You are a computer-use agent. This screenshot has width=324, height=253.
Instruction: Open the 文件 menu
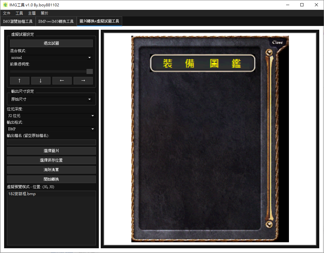point(7,13)
